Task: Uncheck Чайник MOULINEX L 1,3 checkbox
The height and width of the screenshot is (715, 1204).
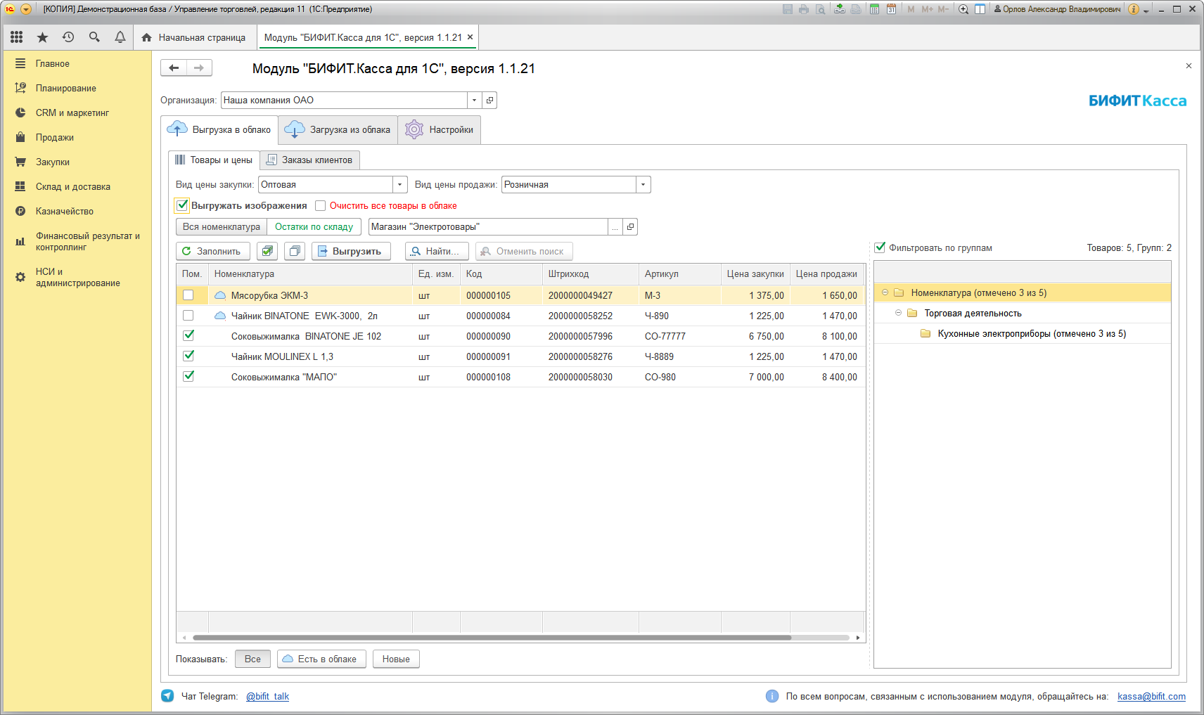Action: coord(188,356)
